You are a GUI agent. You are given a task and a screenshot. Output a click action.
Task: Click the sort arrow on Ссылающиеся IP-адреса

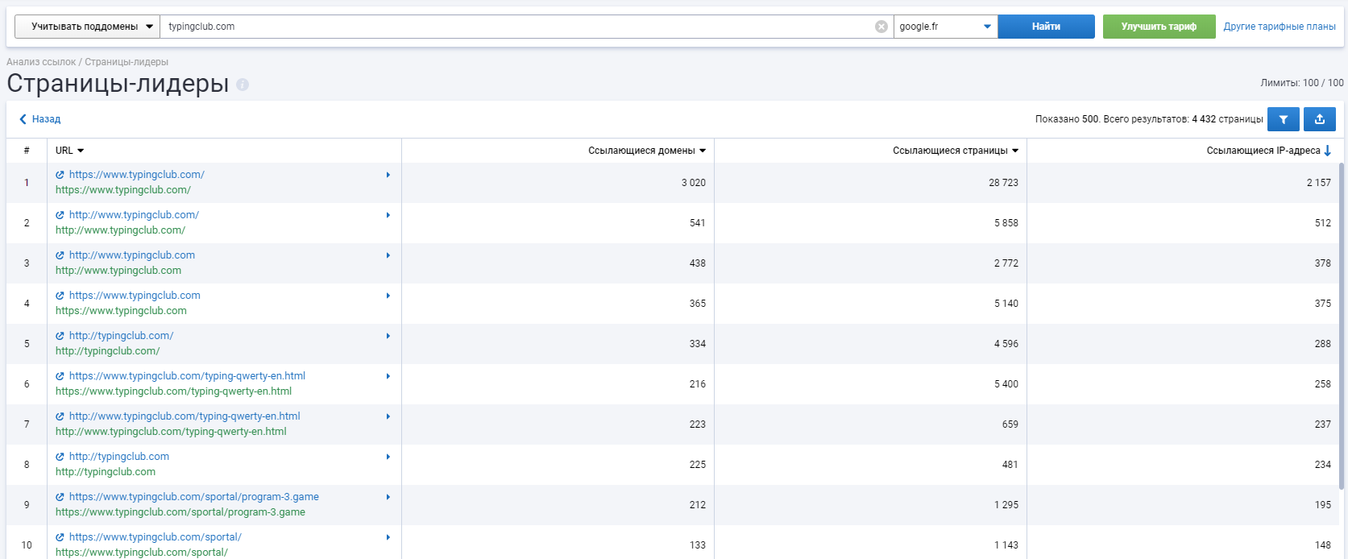(x=1328, y=151)
